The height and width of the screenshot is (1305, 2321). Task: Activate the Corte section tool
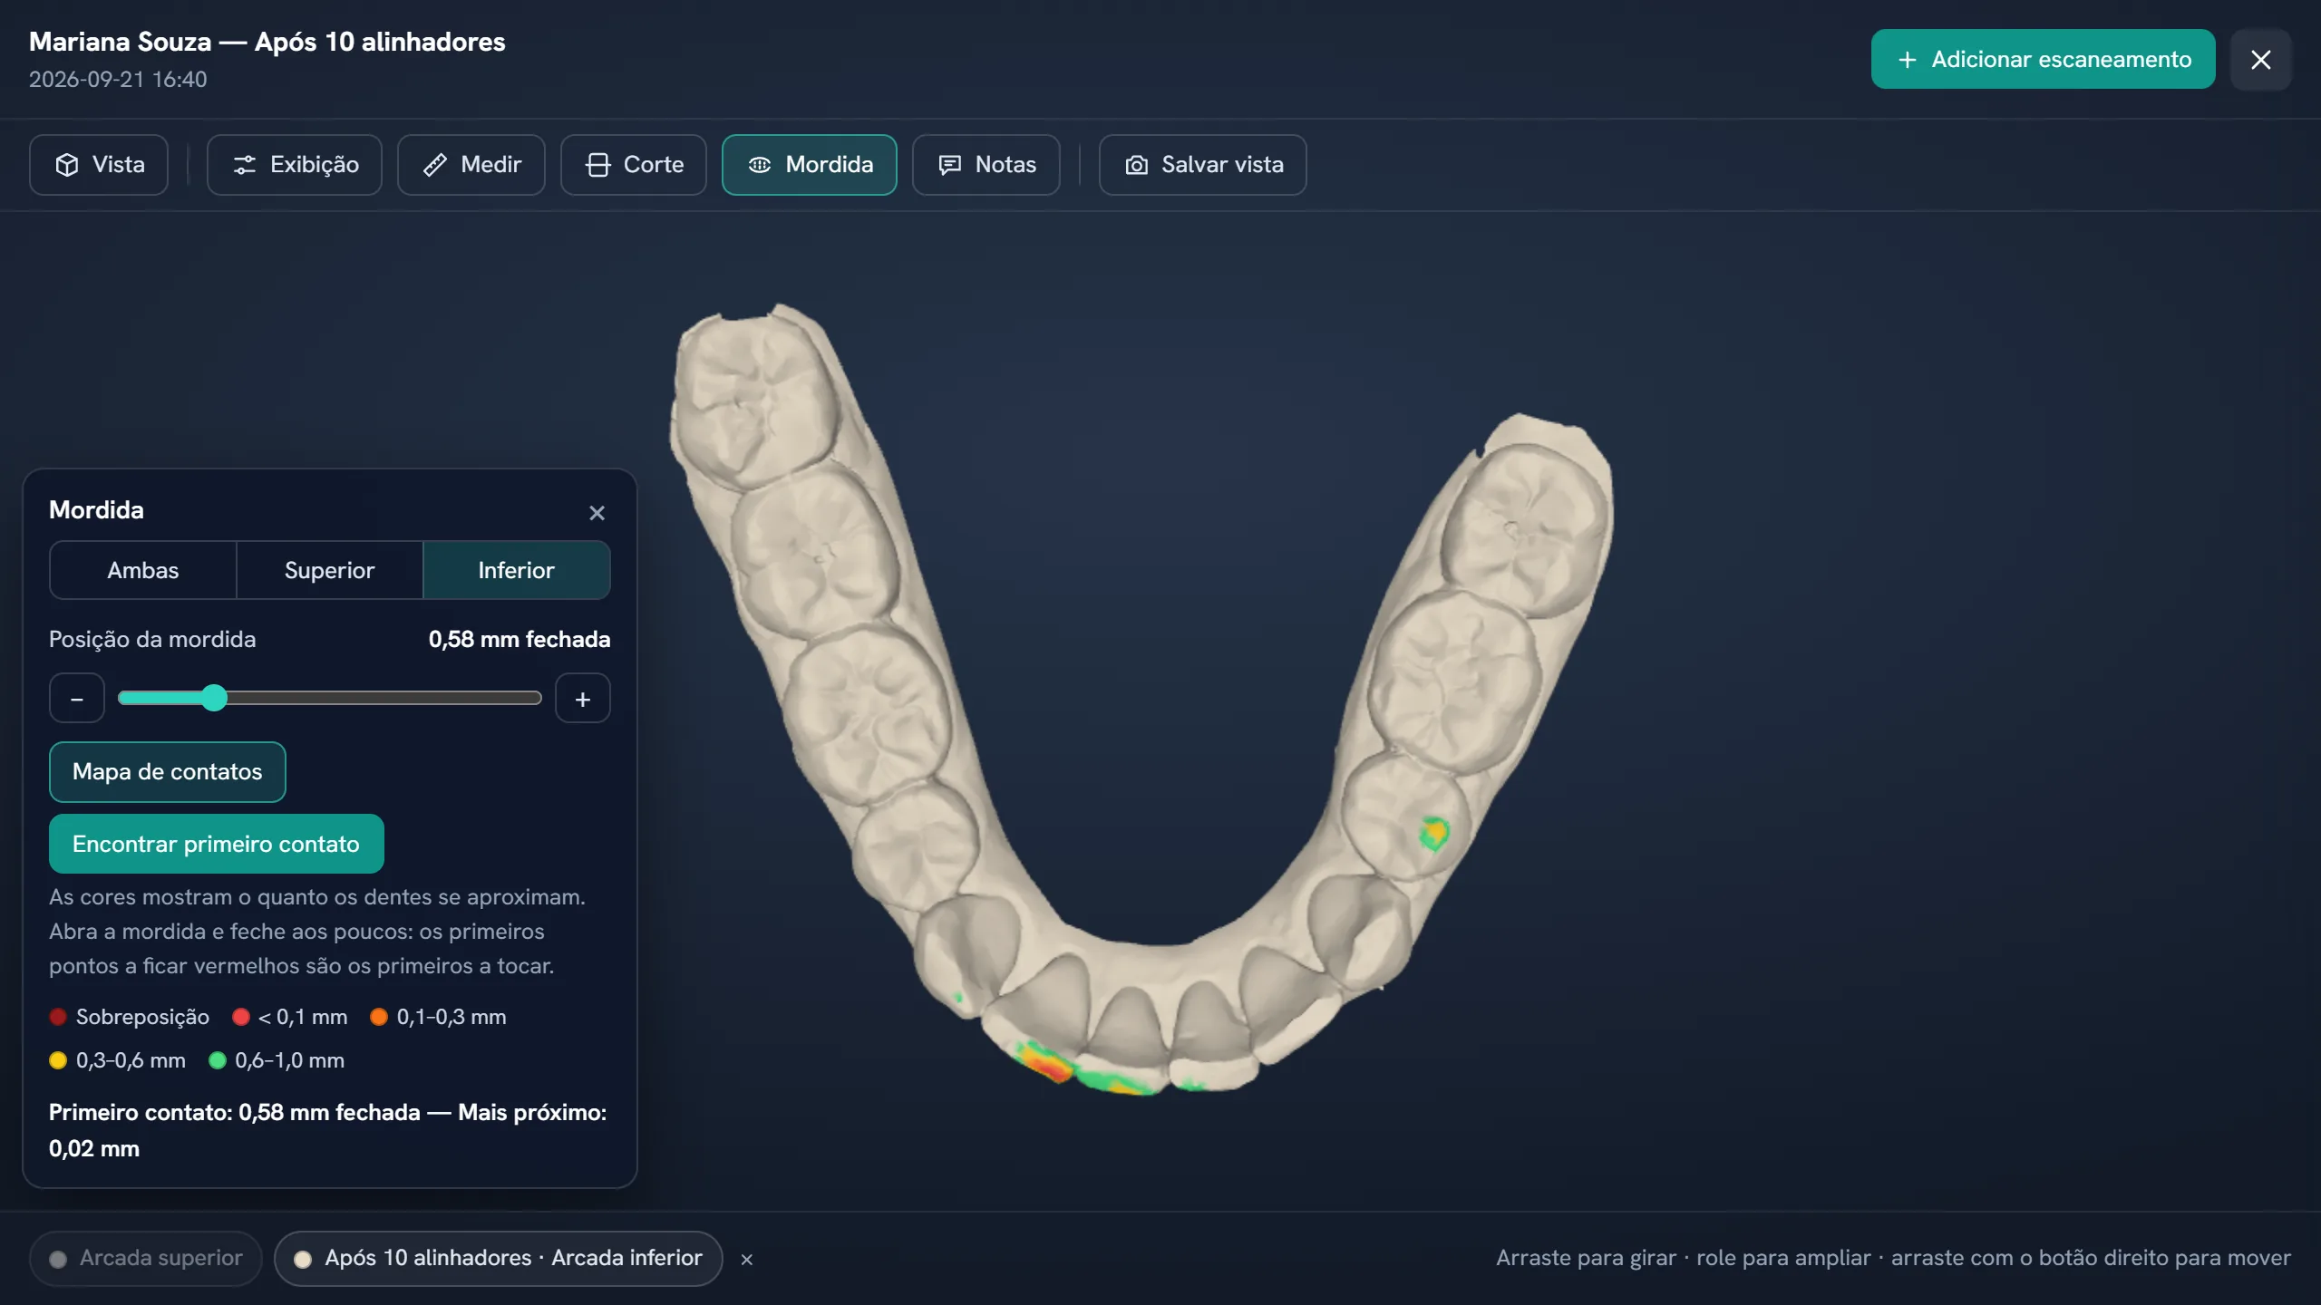(634, 165)
